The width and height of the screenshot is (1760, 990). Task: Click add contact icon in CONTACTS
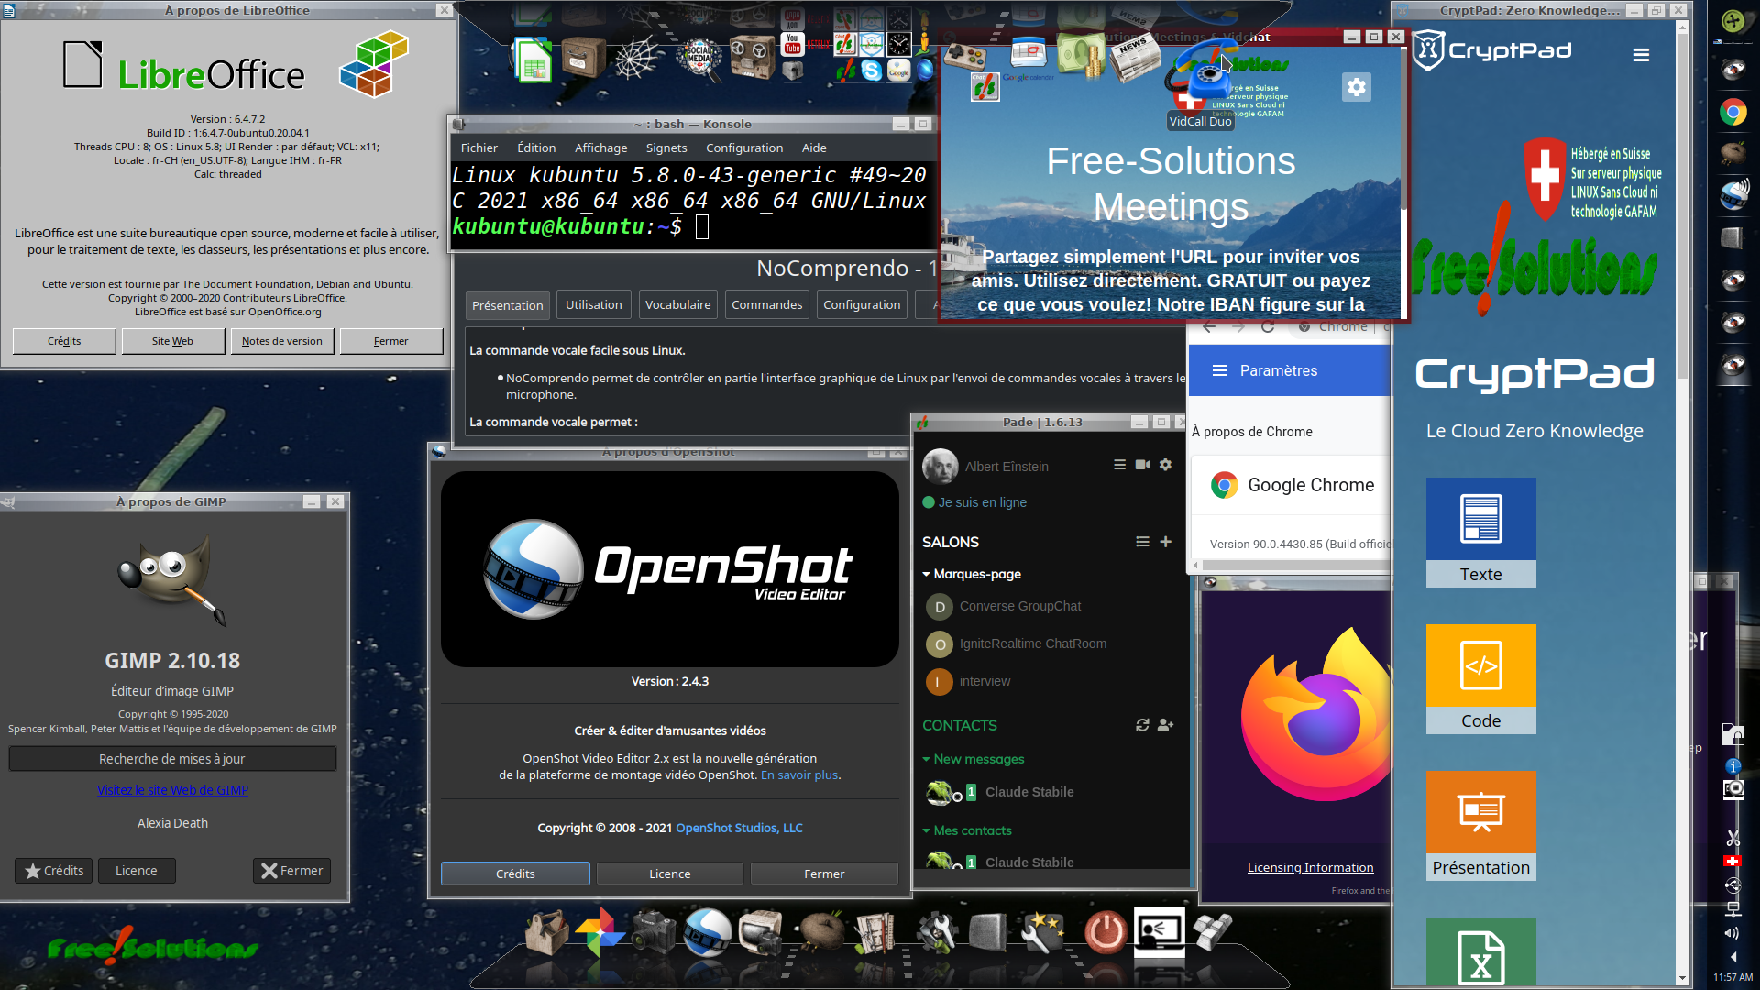(1165, 725)
